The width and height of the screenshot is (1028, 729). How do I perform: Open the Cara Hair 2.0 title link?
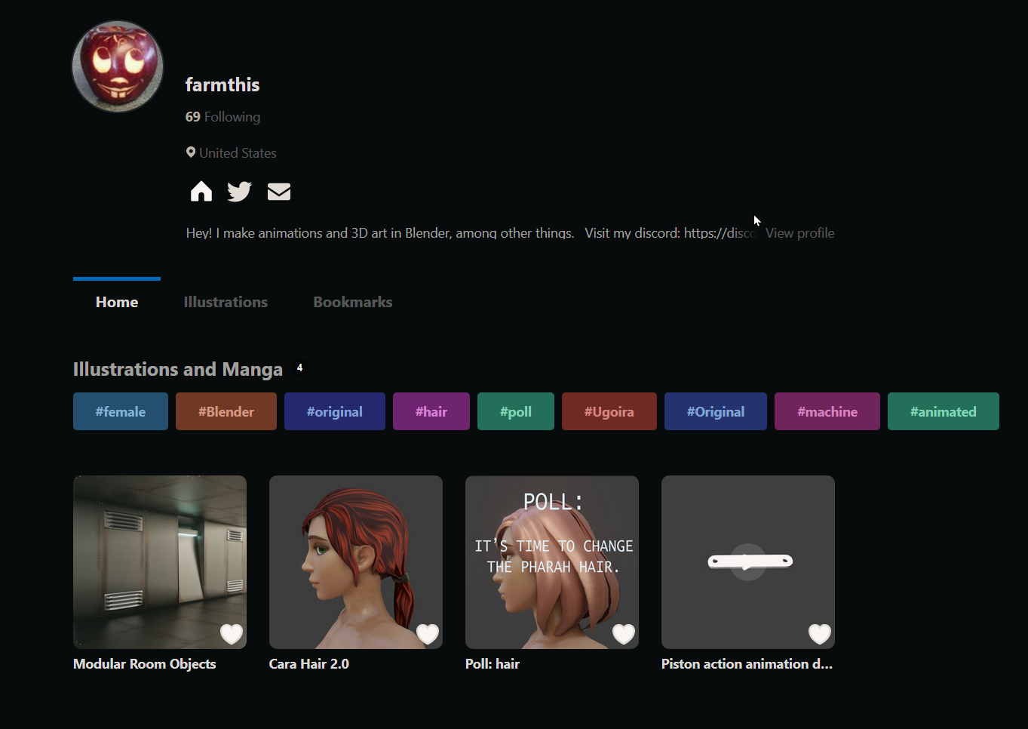tap(309, 664)
